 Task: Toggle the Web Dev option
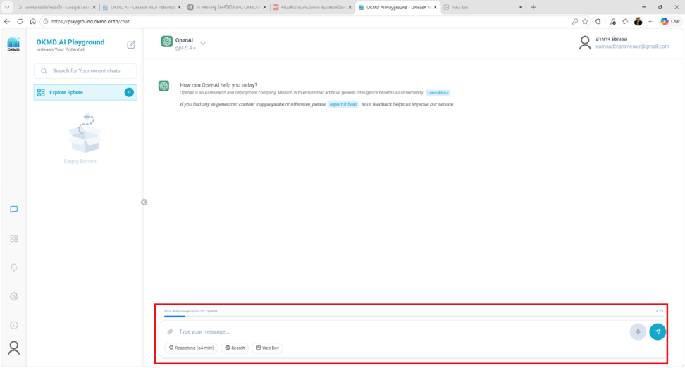267,348
